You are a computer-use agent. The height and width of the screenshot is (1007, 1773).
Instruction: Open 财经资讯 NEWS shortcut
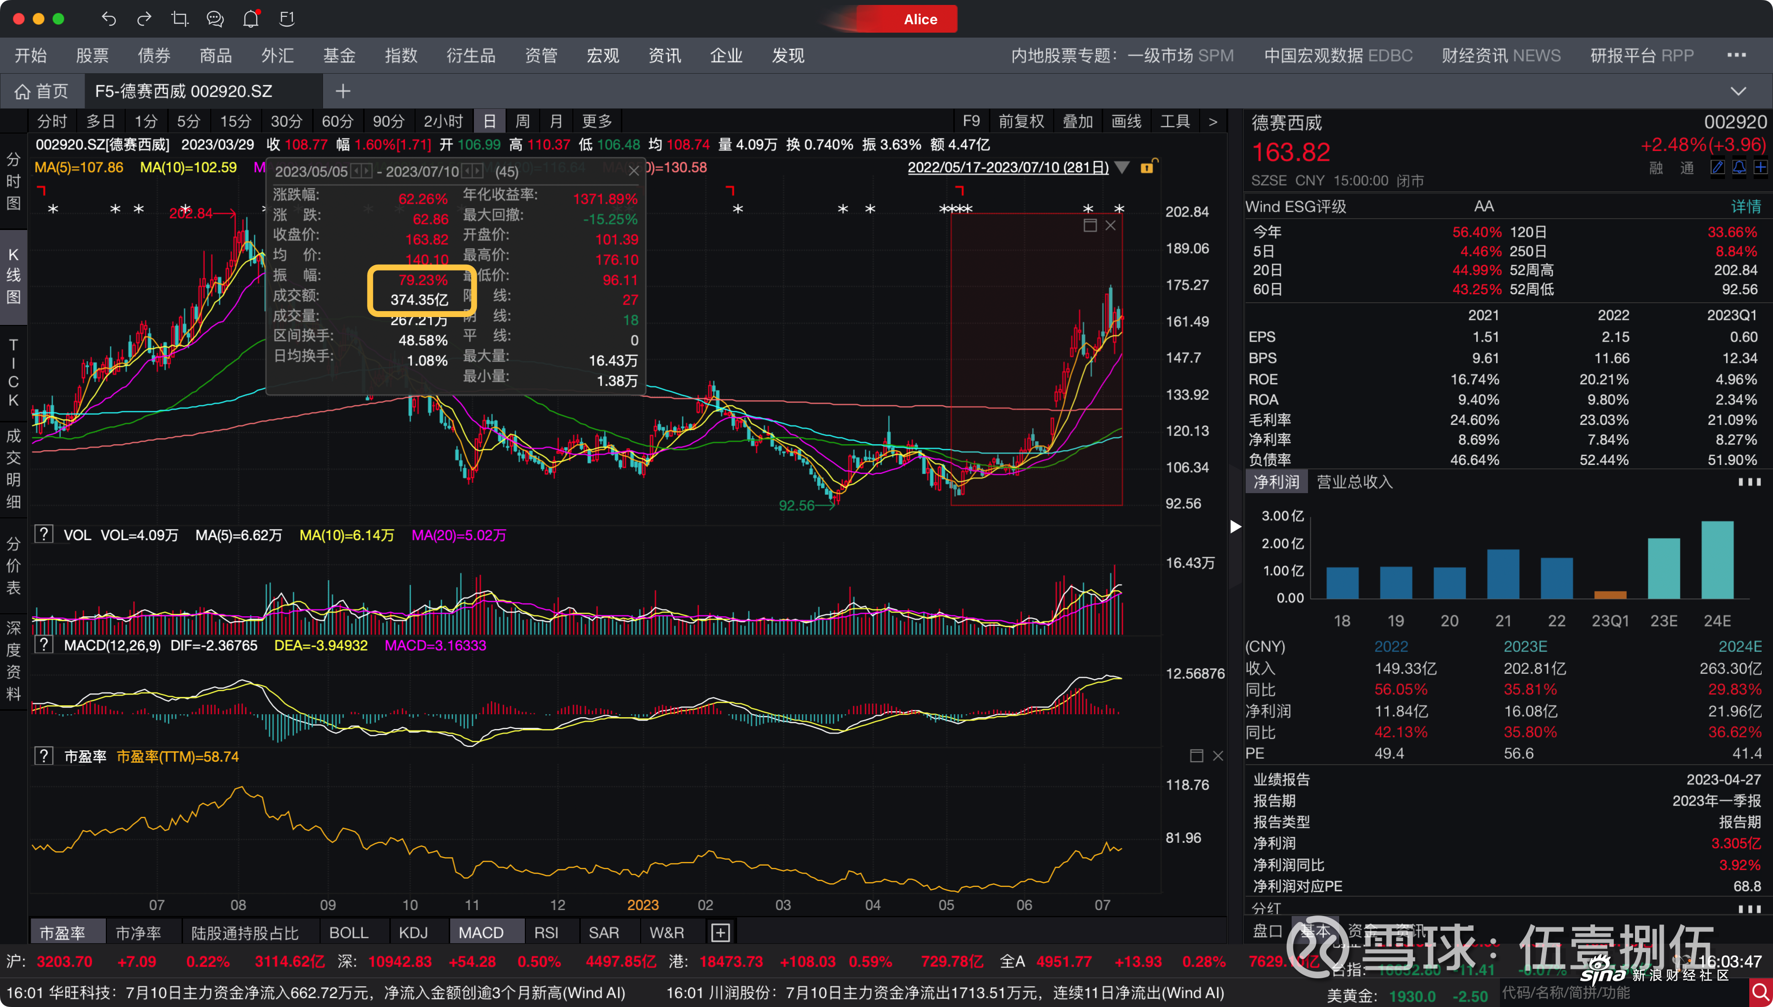click(1500, 55)
